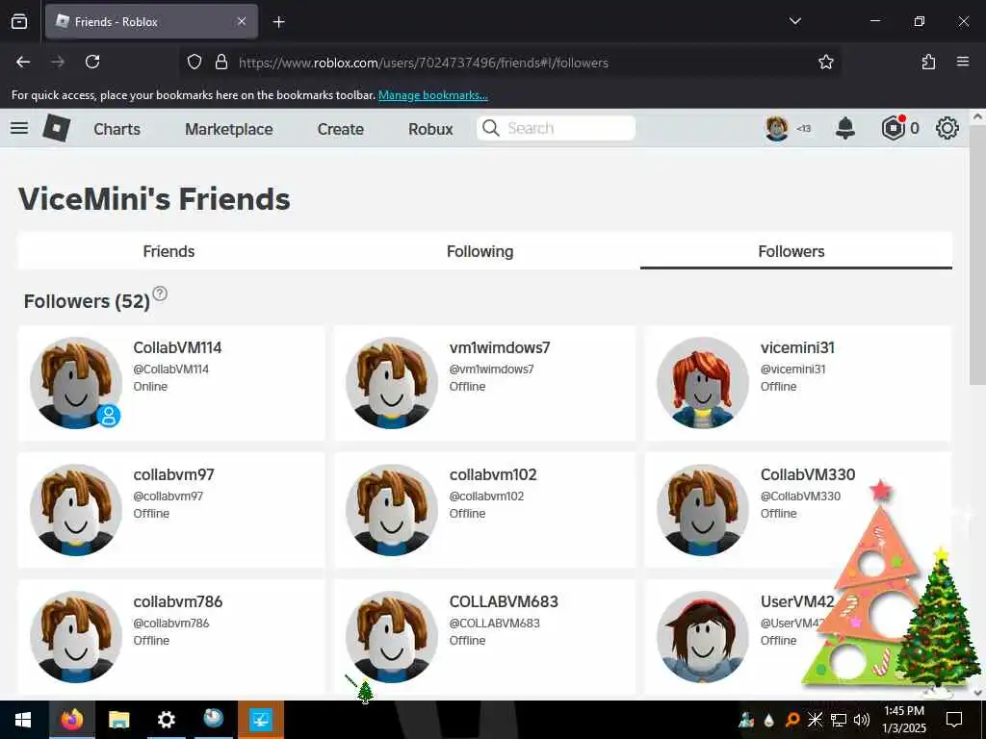Open Charts in the Roblox navbar
986x739 pixels.
[117, 129]
